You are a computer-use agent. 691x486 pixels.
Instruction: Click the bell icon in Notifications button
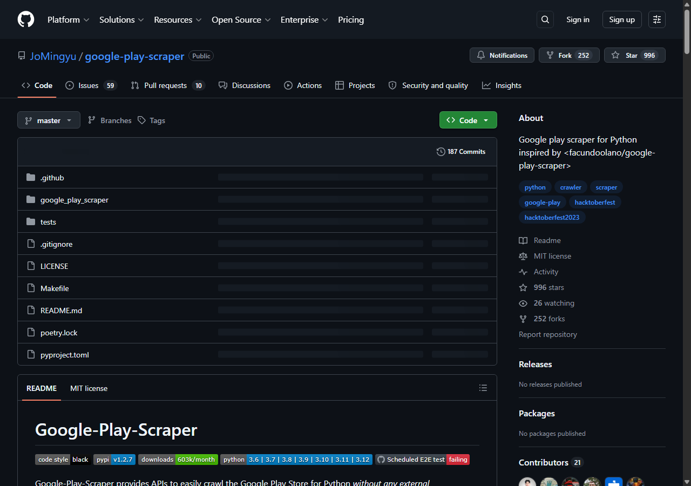481,55
